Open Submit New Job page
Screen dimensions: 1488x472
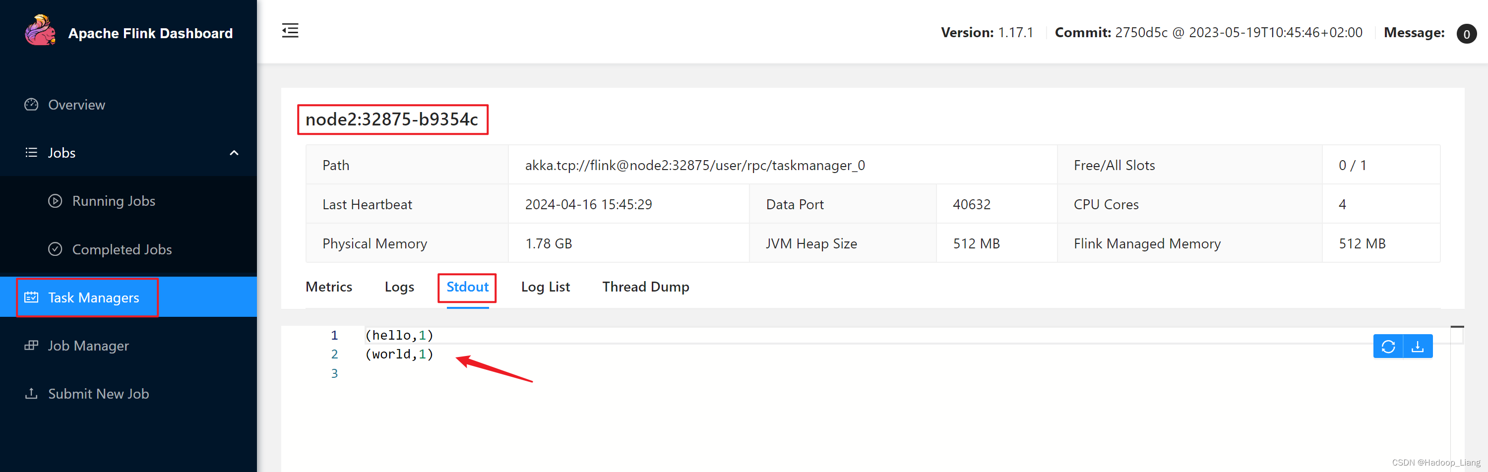click(128, 394)
